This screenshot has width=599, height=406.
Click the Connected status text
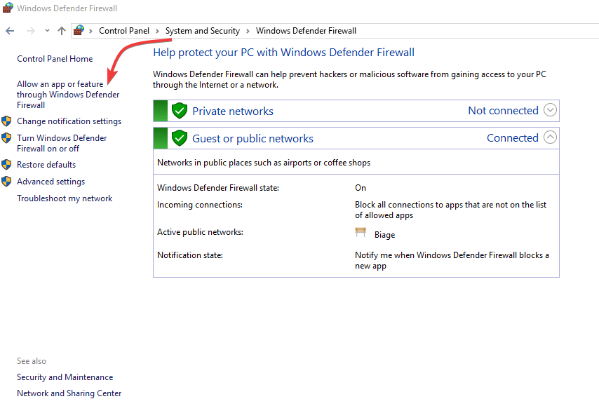(x=512, y=138)
